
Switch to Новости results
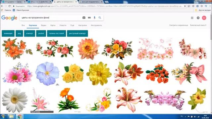63,25
